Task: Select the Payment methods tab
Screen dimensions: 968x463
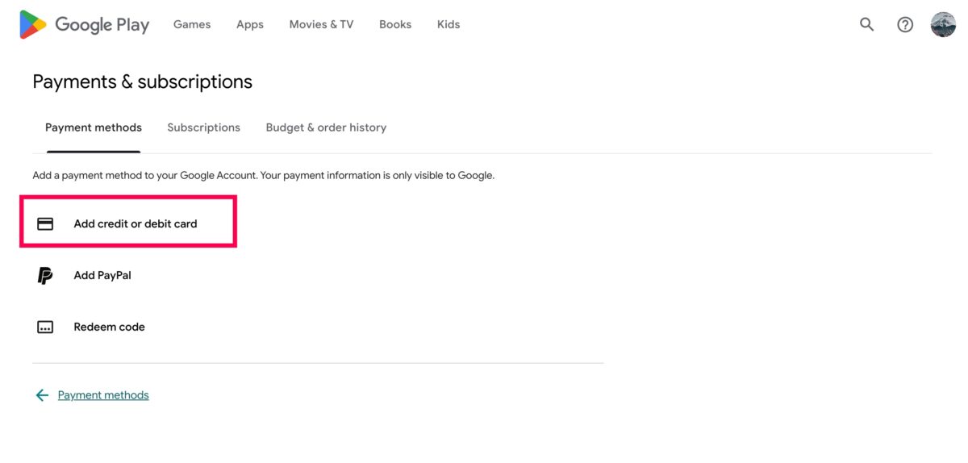Action: pyautogui.click(x=94, y=127)
